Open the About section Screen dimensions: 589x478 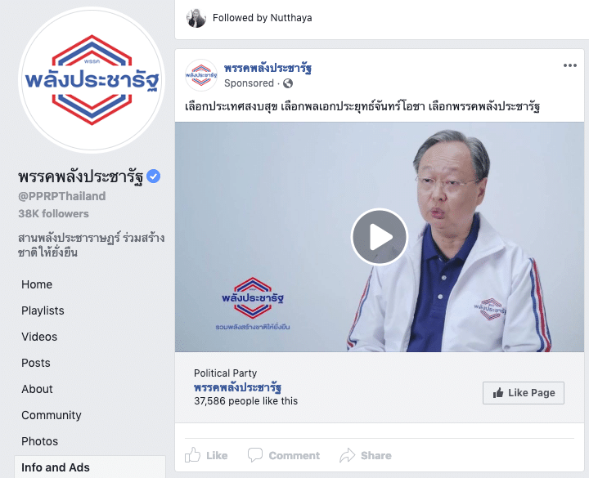(37, 389)
